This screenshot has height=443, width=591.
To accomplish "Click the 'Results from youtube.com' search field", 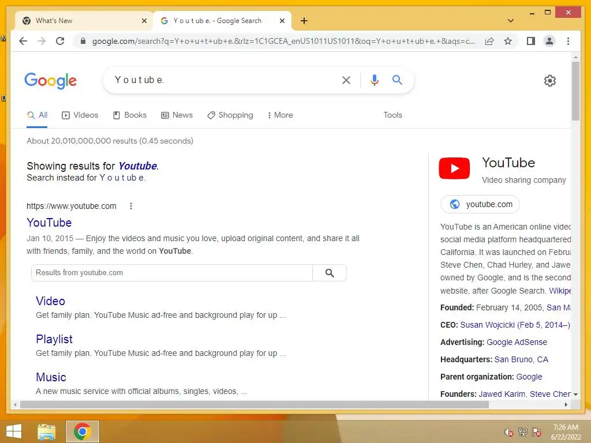I will 172,273.
